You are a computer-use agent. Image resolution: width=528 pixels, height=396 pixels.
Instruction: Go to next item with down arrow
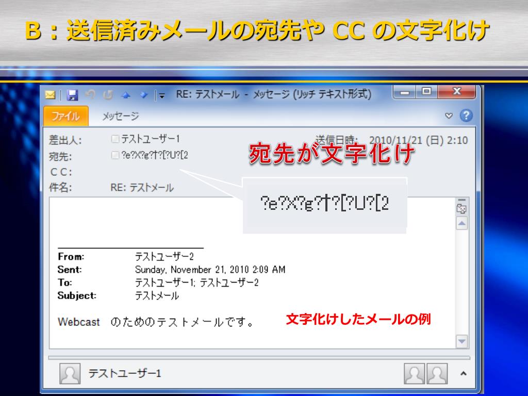[144, 95]
